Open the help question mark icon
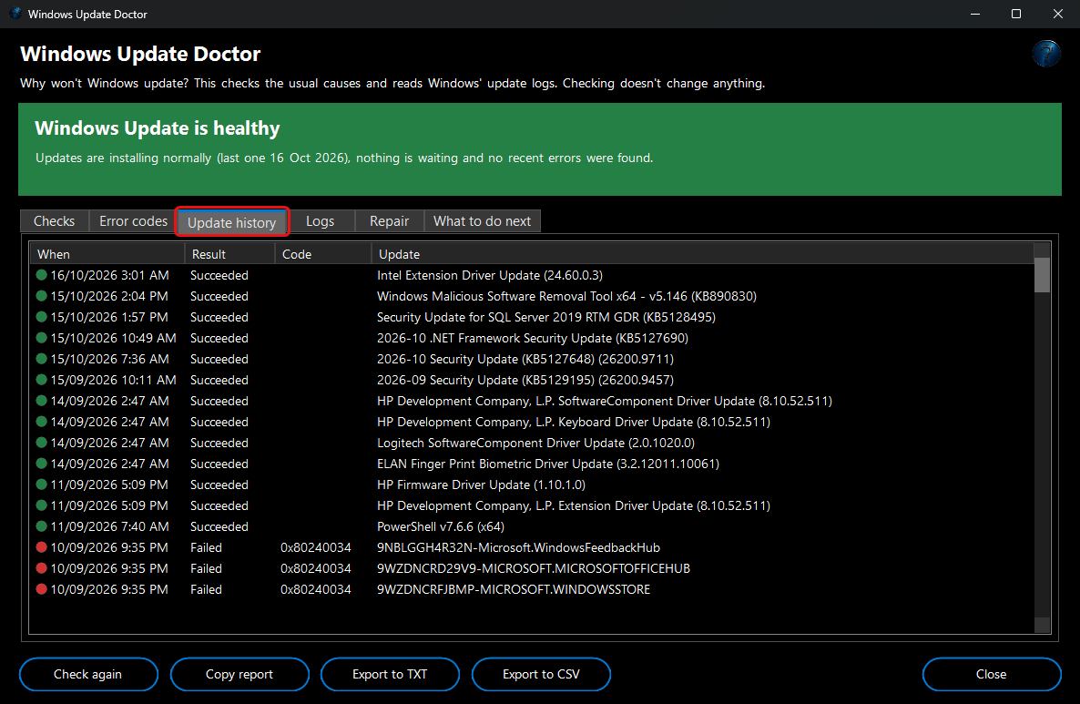This screenshot has height=704, width=1080. [1045, 54]
